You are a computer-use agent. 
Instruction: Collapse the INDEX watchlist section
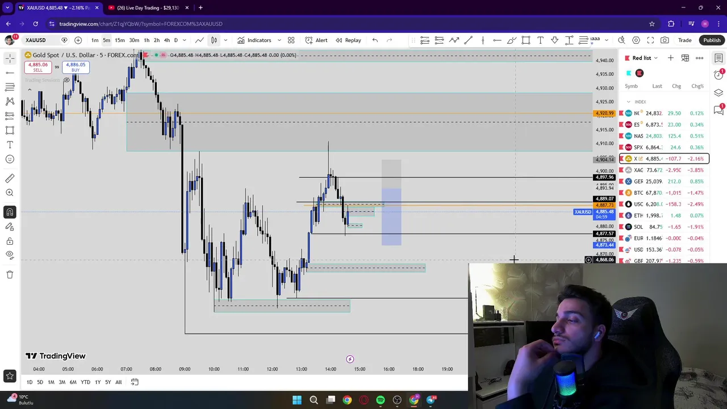click(628, 102)
